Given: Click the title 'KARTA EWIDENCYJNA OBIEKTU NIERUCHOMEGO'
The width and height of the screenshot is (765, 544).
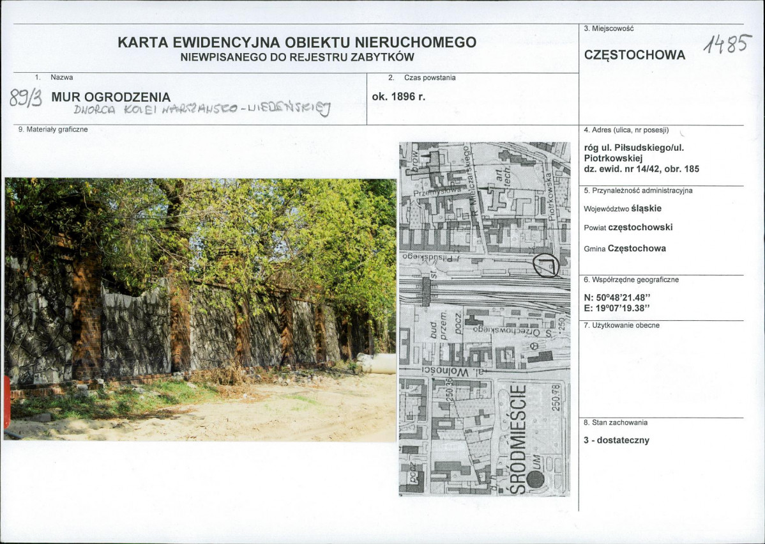Looking at the screenshot, I should click(297, 42).
